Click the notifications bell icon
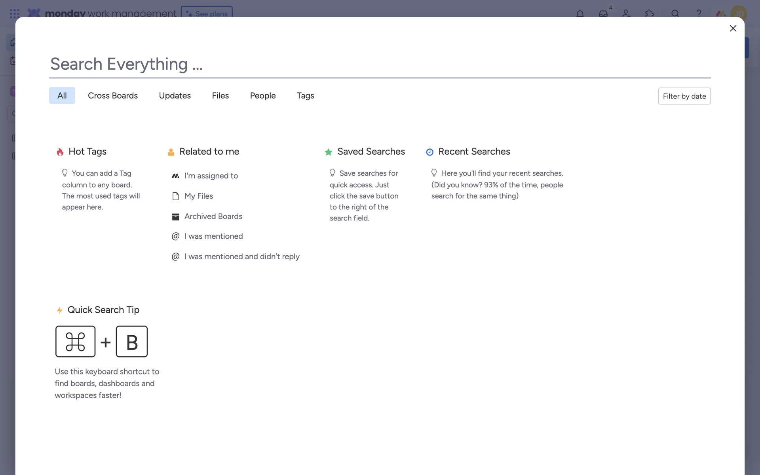Viewport: 760px width, 475px height. pos(580,13)
